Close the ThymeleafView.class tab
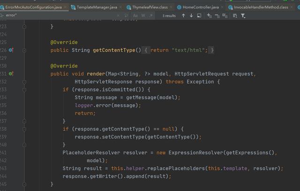 click(171, 8)
